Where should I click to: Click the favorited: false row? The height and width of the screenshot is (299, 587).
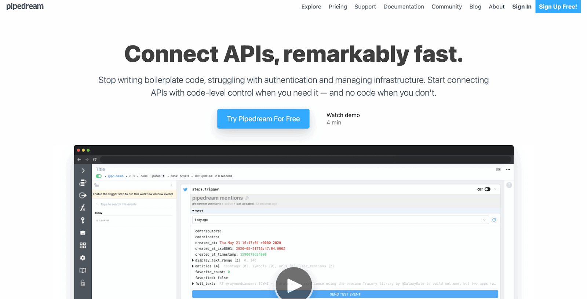click(211, 278)
